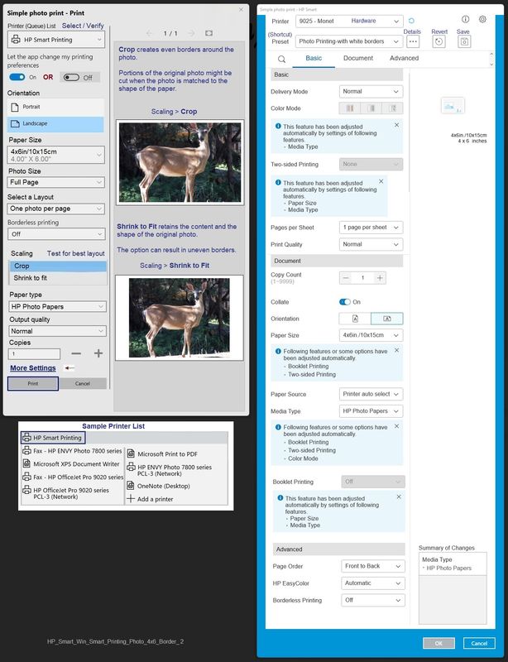The image size is (508, 662).
Task: Click the fit-to-preview icon beside the page counter
Action: click(x=208, y=33)
